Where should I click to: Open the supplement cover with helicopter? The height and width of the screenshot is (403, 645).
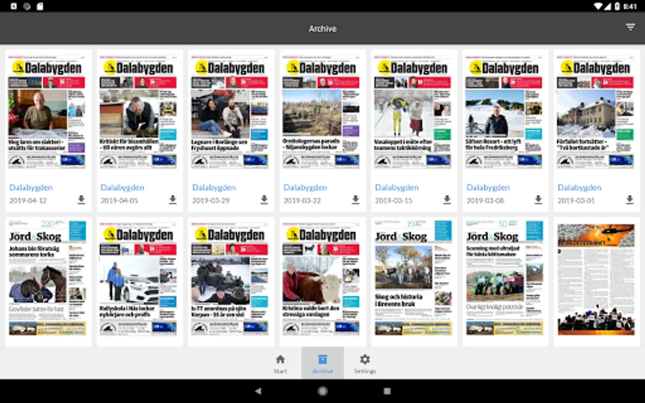tap(596, 279)
